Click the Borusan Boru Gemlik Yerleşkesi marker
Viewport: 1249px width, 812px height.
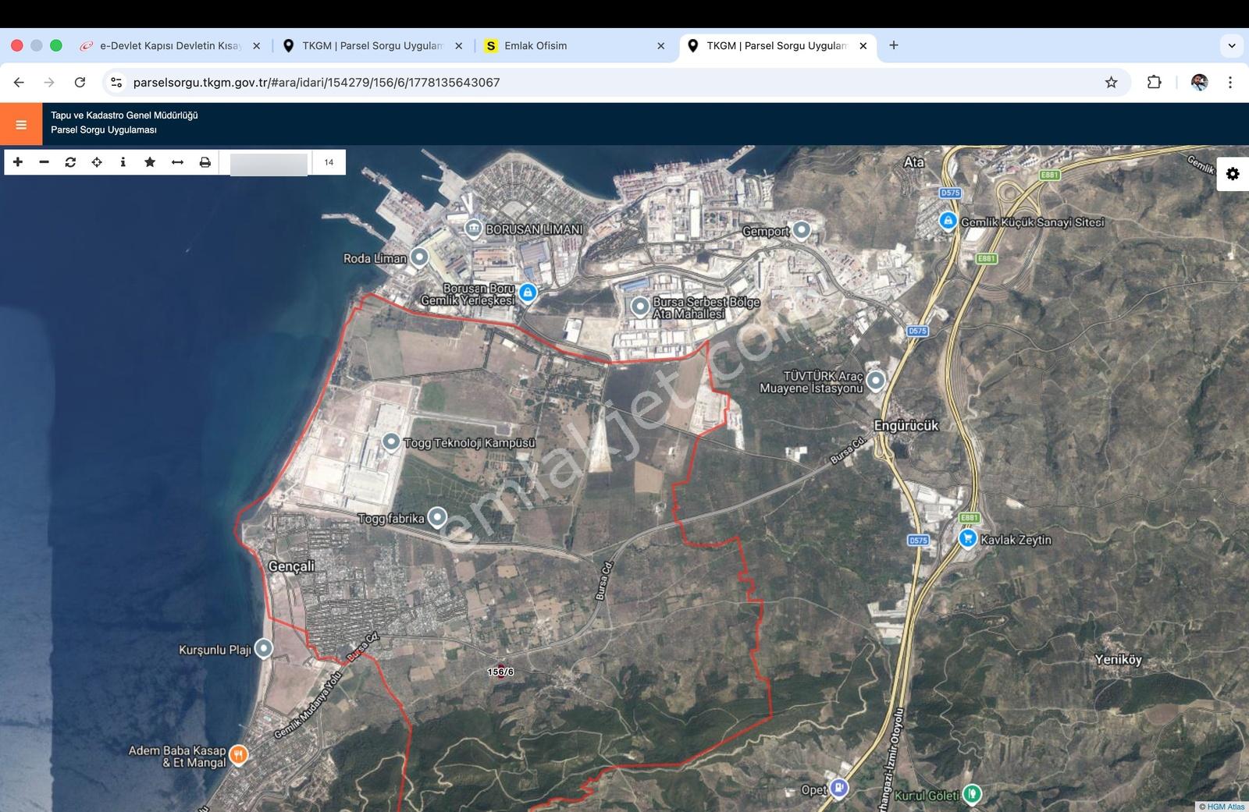[x=528, y=293]
